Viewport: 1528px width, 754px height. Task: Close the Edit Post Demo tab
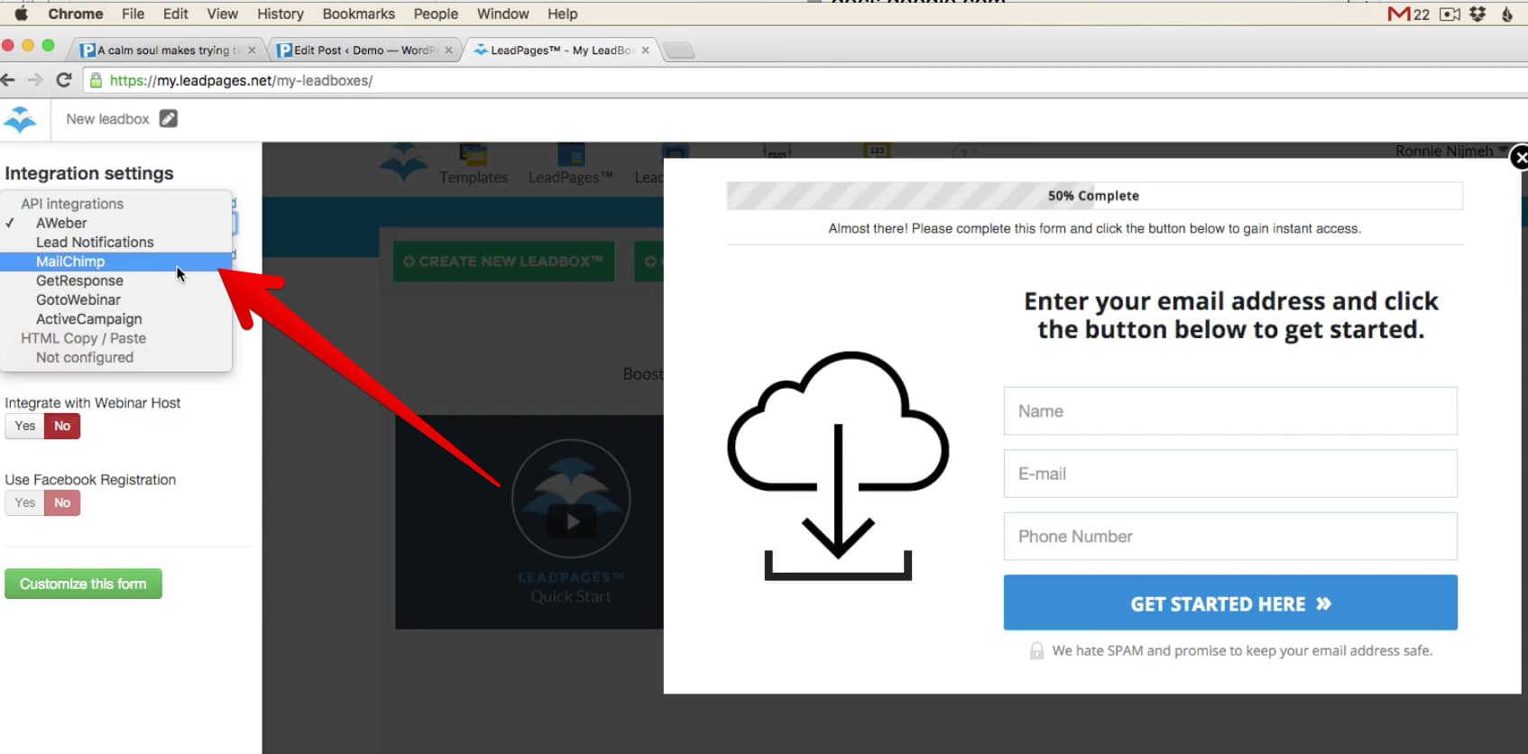coord(448,51)
